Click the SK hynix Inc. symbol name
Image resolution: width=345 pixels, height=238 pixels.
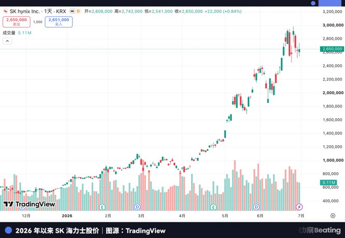tap(25, 11)
